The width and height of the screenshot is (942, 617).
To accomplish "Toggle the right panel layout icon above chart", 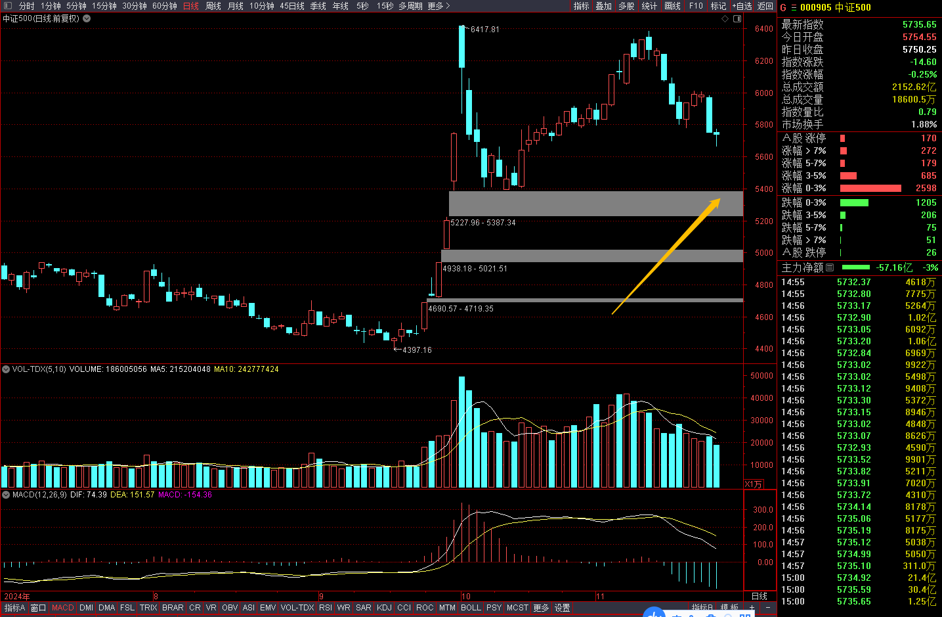I will [737, 18].
